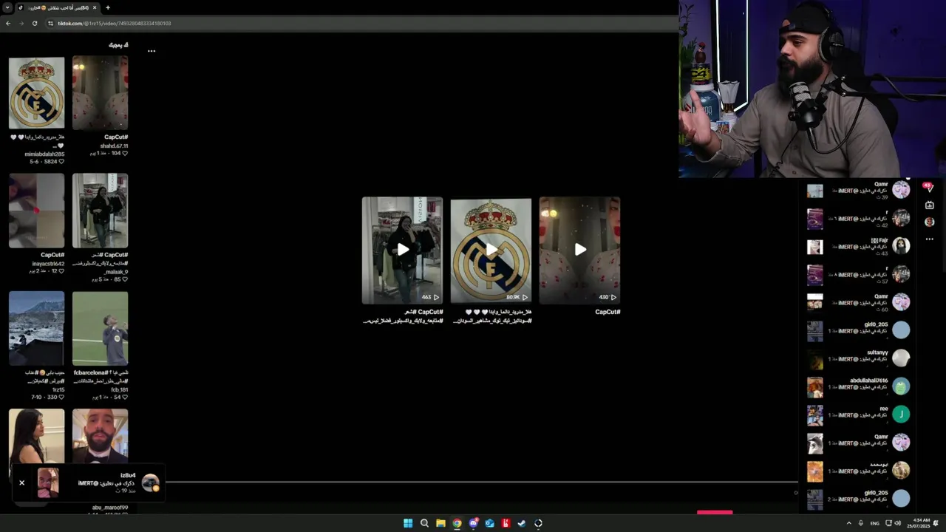The image size is (946, 532).
Task: Click the microphone tray icon
Action: pyautogui.click(x=860, y=523)
